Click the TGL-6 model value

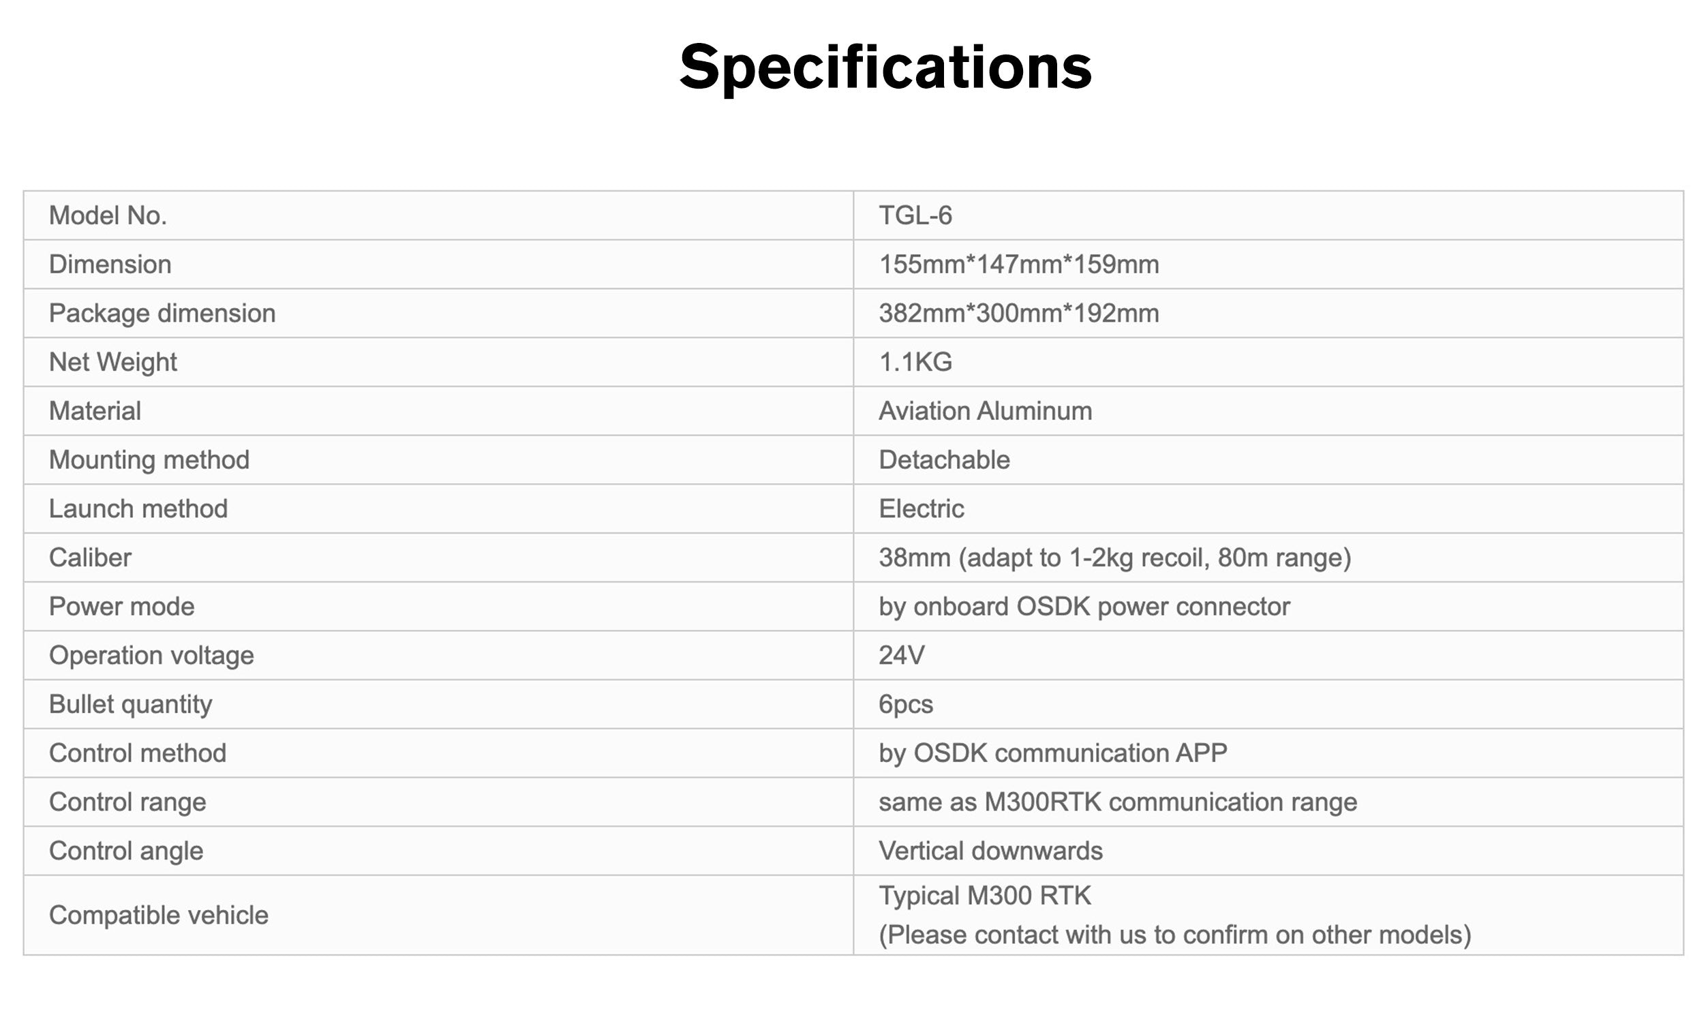(915, 216)
